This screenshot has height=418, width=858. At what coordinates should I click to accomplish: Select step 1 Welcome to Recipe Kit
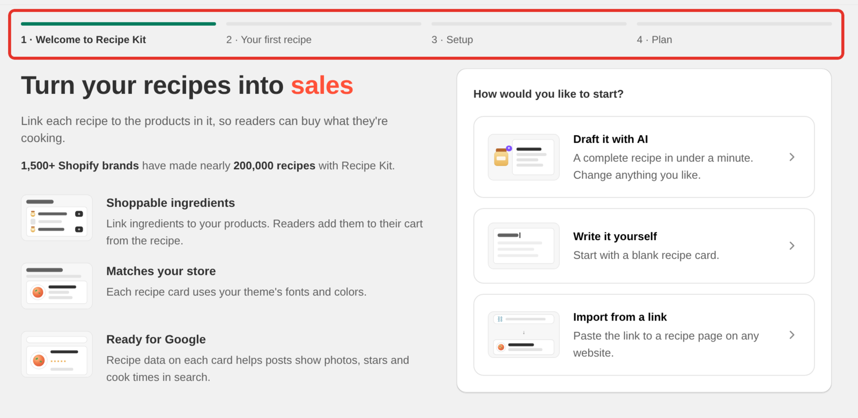click(84, 40)
